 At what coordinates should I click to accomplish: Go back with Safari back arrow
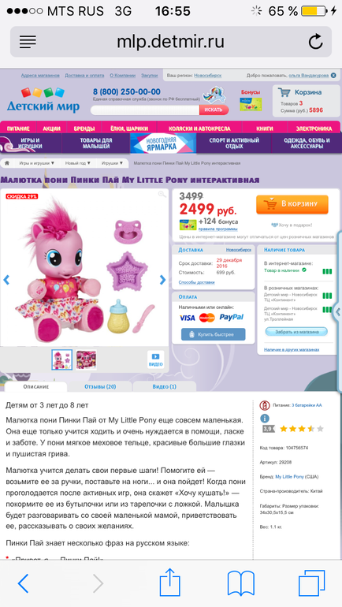pyautogui.click(x=23, y=583)
